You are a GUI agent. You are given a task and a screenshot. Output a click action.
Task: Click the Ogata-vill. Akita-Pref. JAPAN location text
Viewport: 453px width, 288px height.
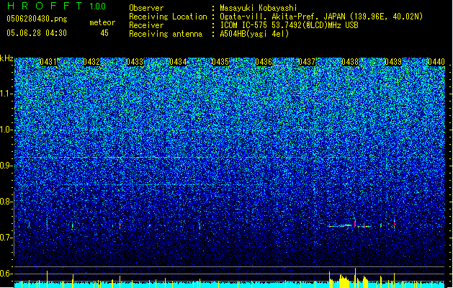[321, 17]
